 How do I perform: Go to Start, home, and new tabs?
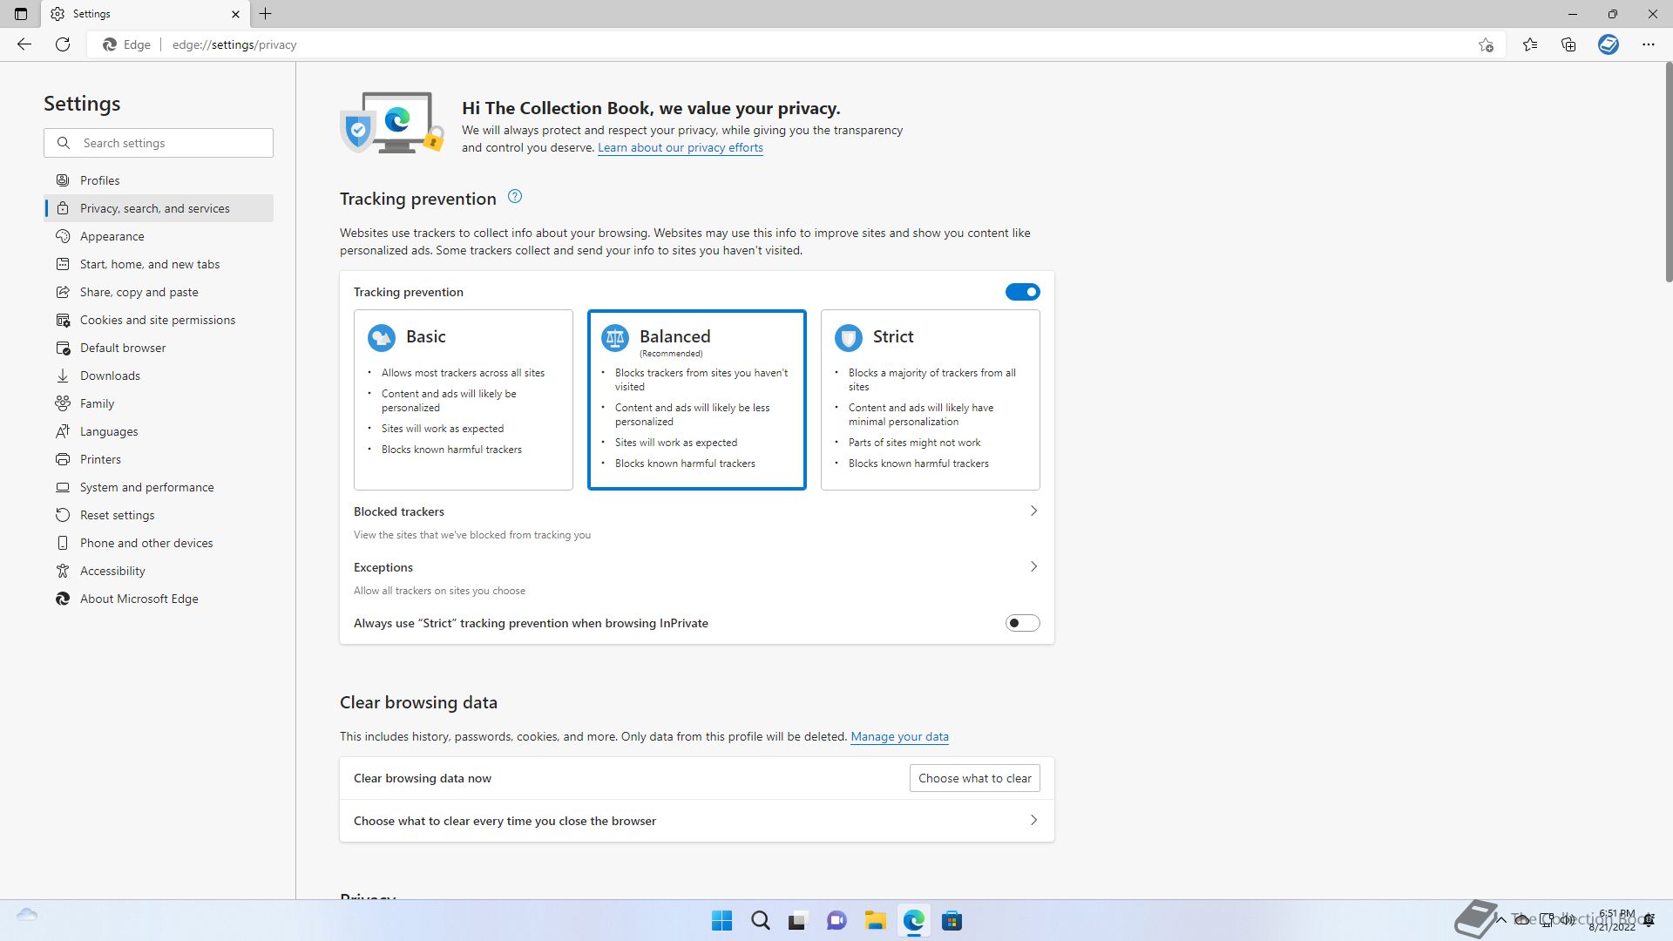pyautogui.click(x=159, y=264)
